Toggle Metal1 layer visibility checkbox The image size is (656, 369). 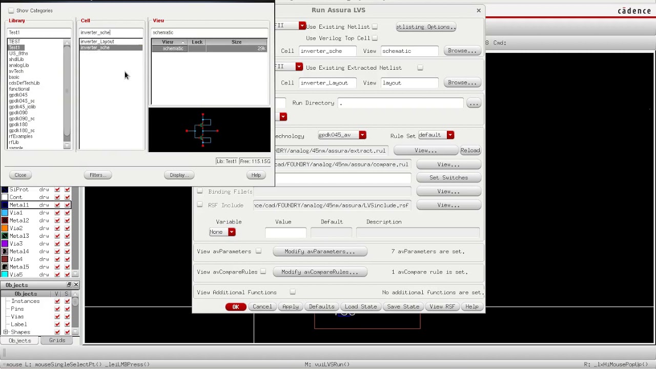[x=57, y=205]
